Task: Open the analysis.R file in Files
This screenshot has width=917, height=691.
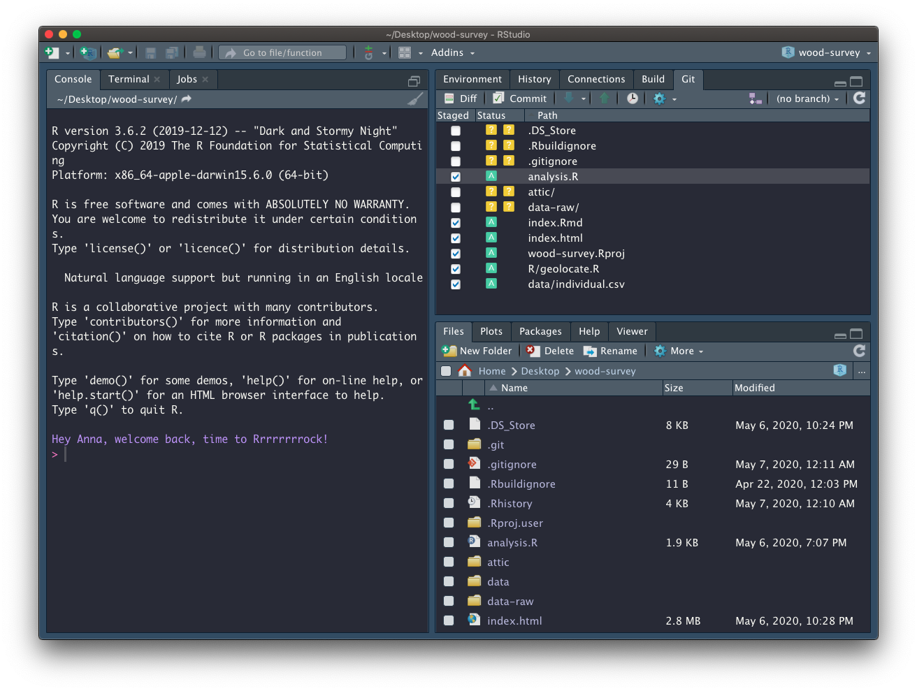Action: pos(512,542)
